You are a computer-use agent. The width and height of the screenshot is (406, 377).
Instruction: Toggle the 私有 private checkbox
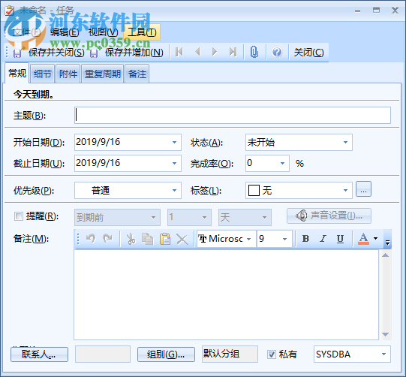tap(272, 354)
